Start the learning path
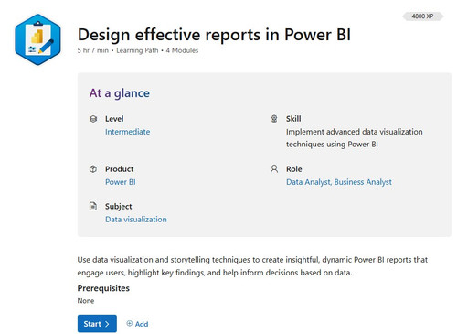The image size is (457, 334). click(x=97, y=324)
